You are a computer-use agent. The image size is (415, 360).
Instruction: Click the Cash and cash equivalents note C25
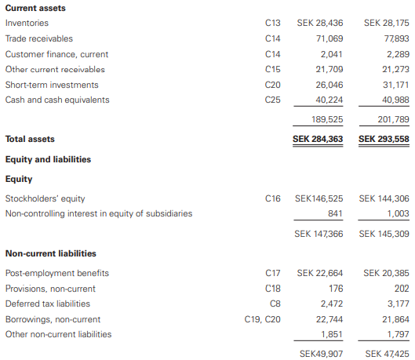(x=272, y=100)
